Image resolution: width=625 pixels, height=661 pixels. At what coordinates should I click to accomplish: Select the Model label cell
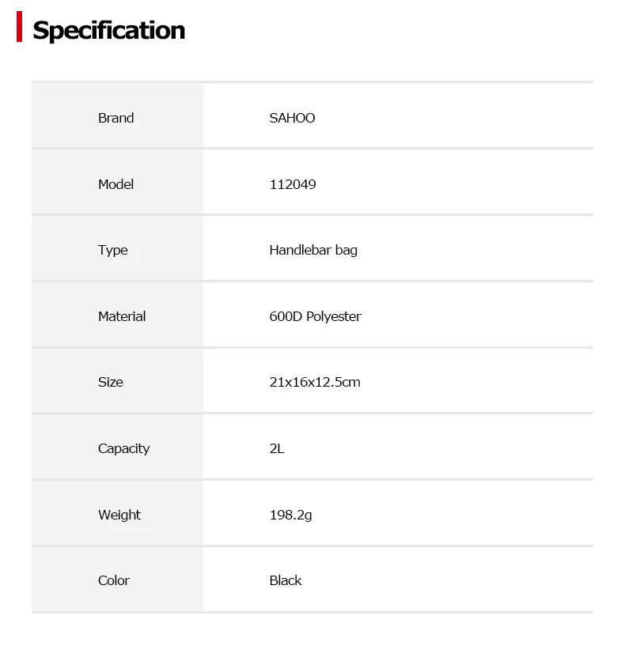[117, 182]
